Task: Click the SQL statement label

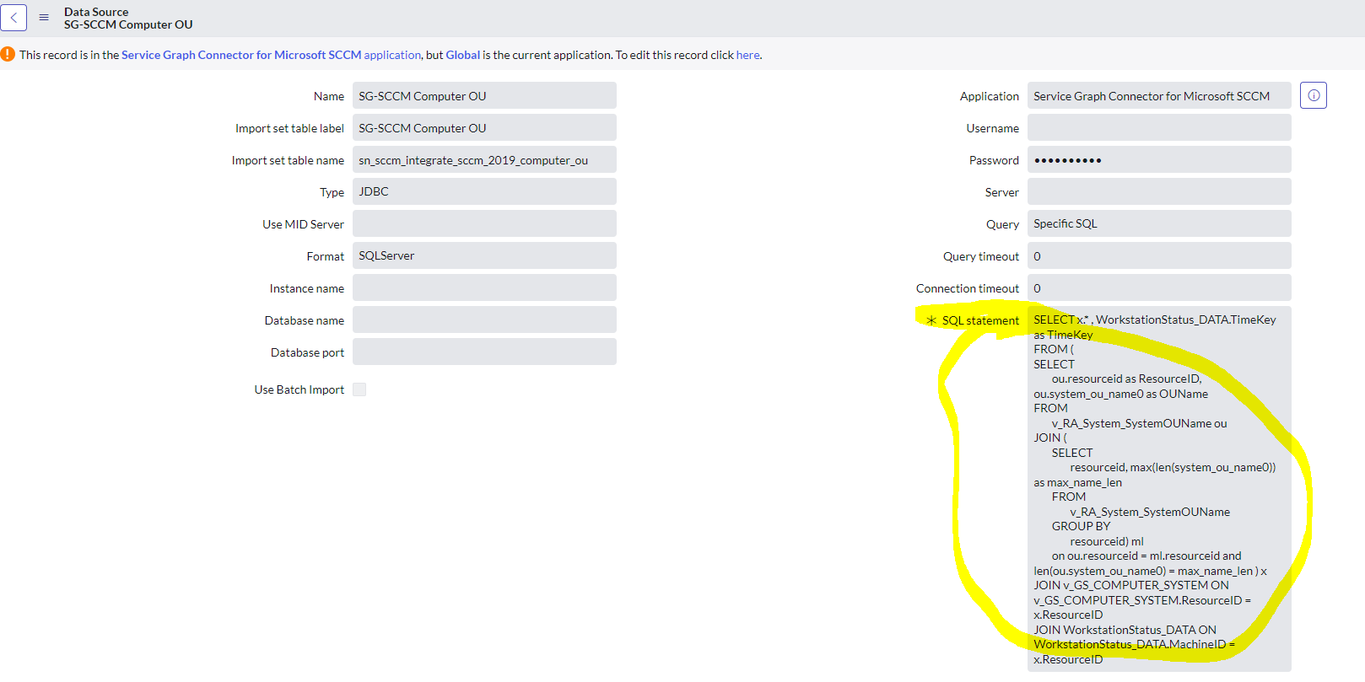Action: click(x=980, y=320)
